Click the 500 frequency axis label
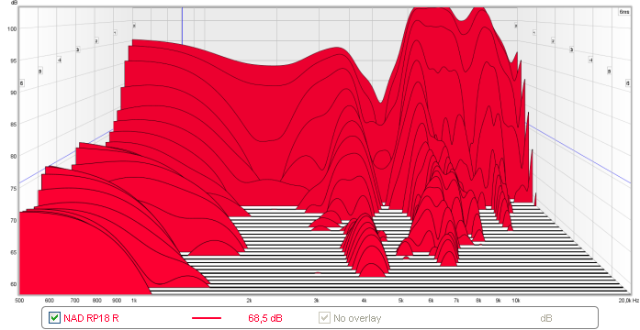Image resolution: width=640 pixels, height=330 pixels. 19,301
